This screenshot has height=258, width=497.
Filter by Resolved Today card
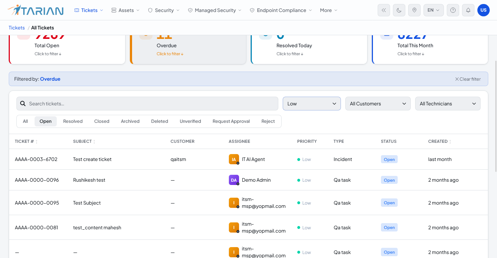309,49
